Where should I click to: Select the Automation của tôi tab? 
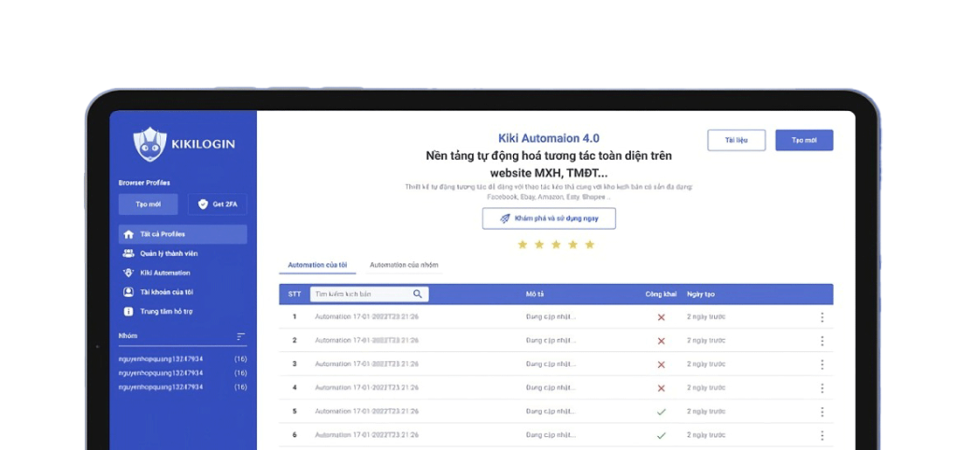[x=317, y=265]
